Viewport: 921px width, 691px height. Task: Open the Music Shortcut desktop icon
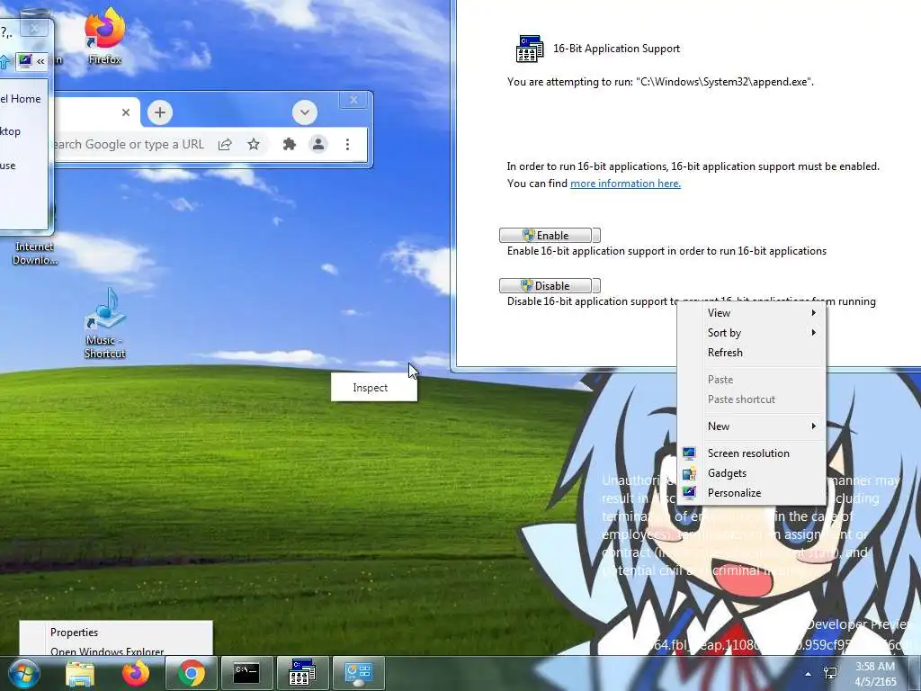[x=104, y=323]
